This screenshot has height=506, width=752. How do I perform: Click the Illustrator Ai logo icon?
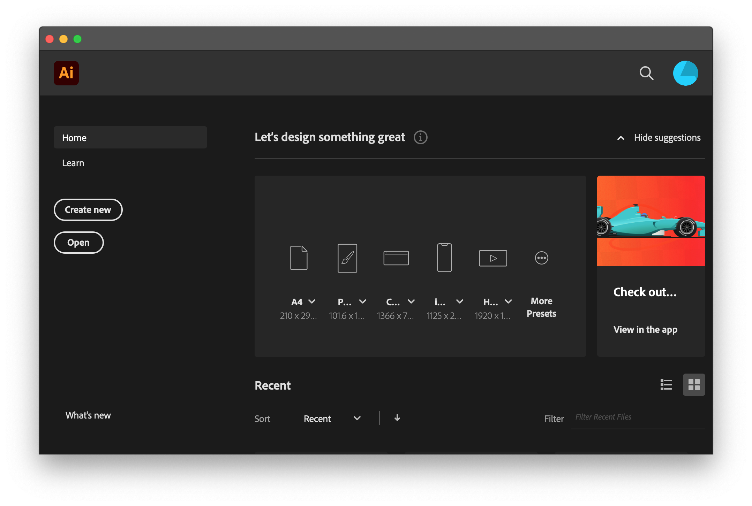[66, 73]
